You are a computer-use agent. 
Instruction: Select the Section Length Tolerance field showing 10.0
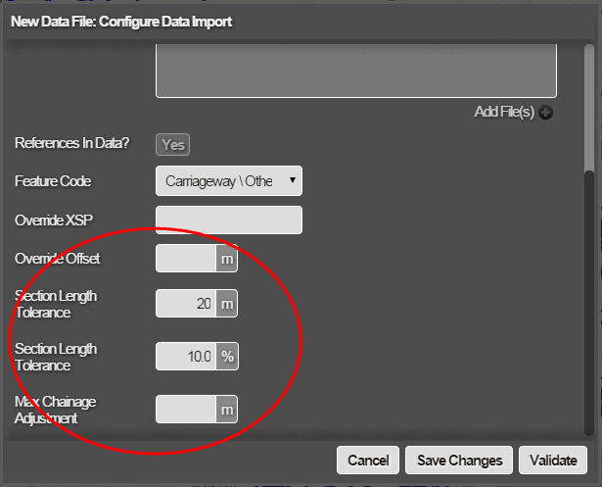click(186, 357)
